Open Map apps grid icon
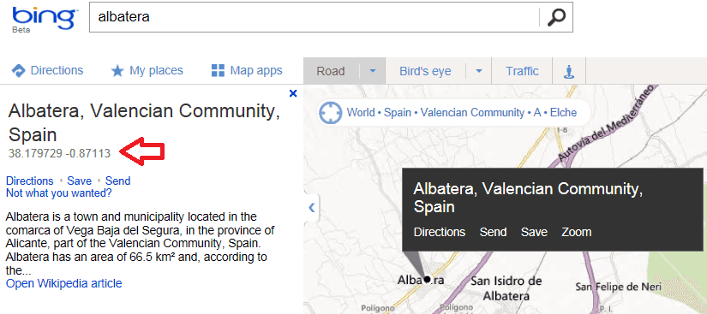 click(218, 71)
